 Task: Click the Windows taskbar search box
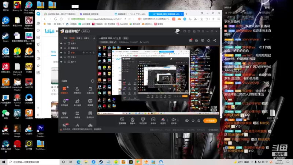click(x=34, y=162)
